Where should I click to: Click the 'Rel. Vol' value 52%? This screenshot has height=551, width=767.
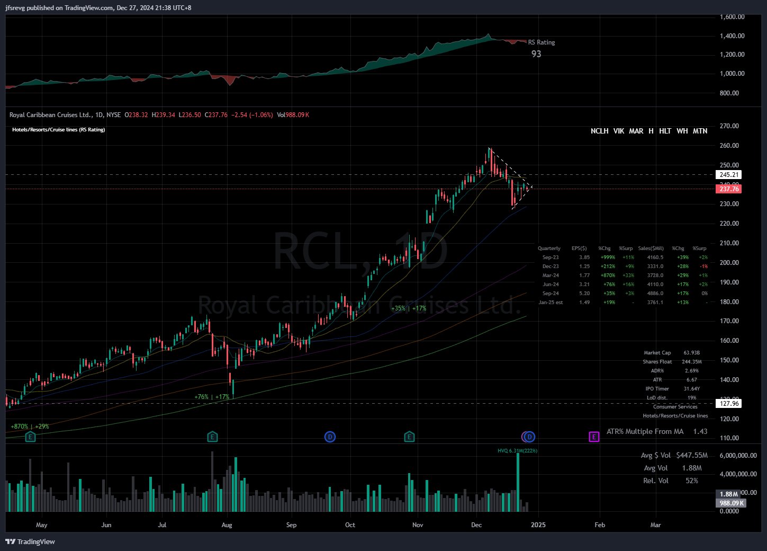[x=692, y=481]
